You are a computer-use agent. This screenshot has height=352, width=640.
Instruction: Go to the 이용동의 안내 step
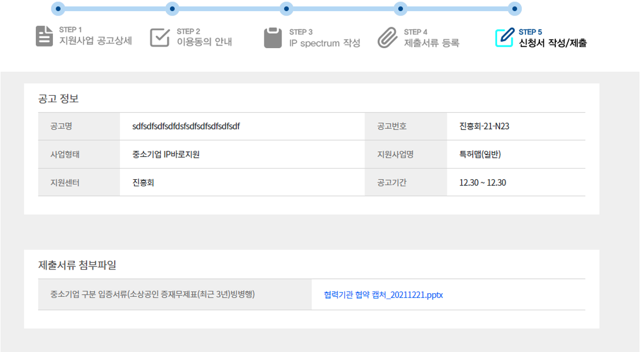[204, 42]
